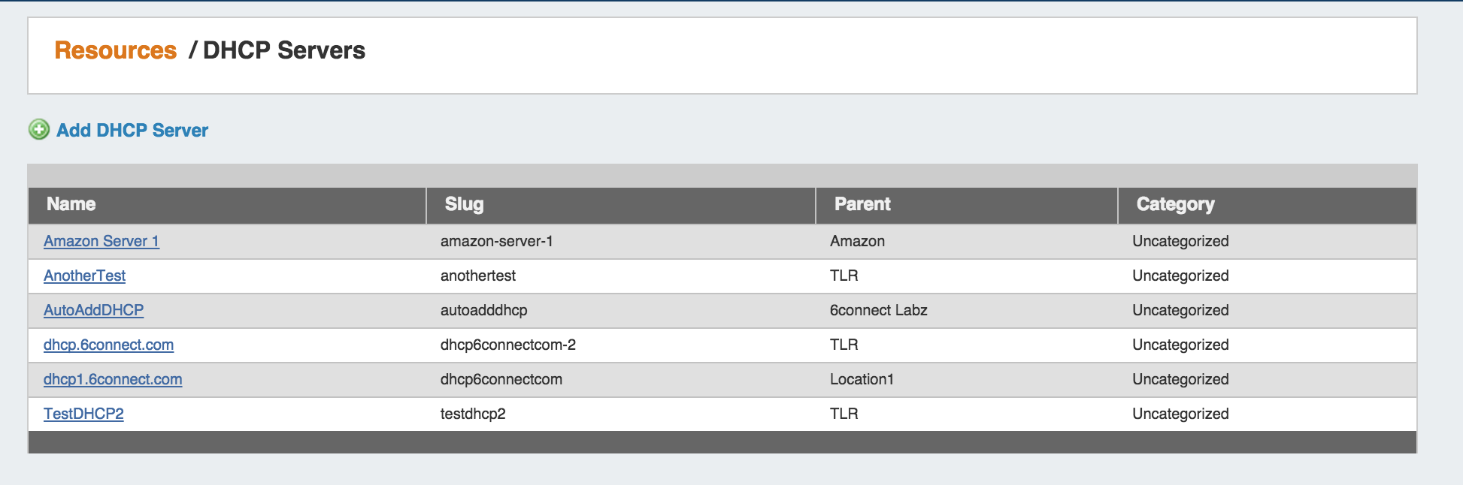Sort by the Slug column header
The height and width of the screenshot is (485, 1463).
pos(464,204)
